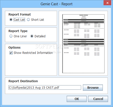Click the Genie Cast - Report title
113x107 pixels.
(56, 4)
